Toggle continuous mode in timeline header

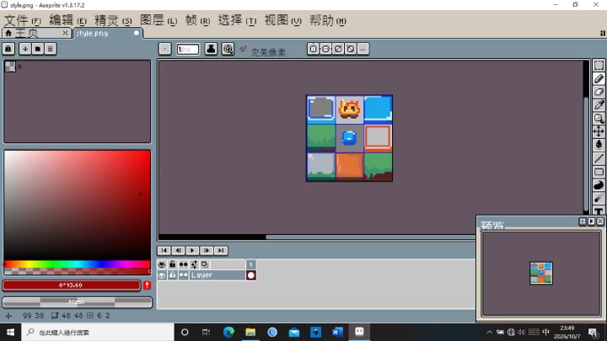click(x=184, y=264)
